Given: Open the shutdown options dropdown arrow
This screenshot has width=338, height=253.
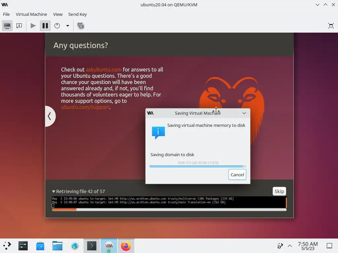Looking at the screenshot, I should coord(67,26).
